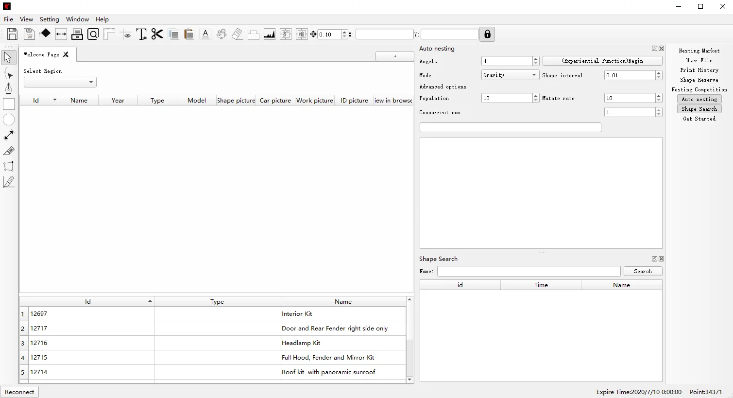Viewport: 733px width, 398px height.
Task: Select the measure double-arrow tool
Action: [x=9, y=135]
